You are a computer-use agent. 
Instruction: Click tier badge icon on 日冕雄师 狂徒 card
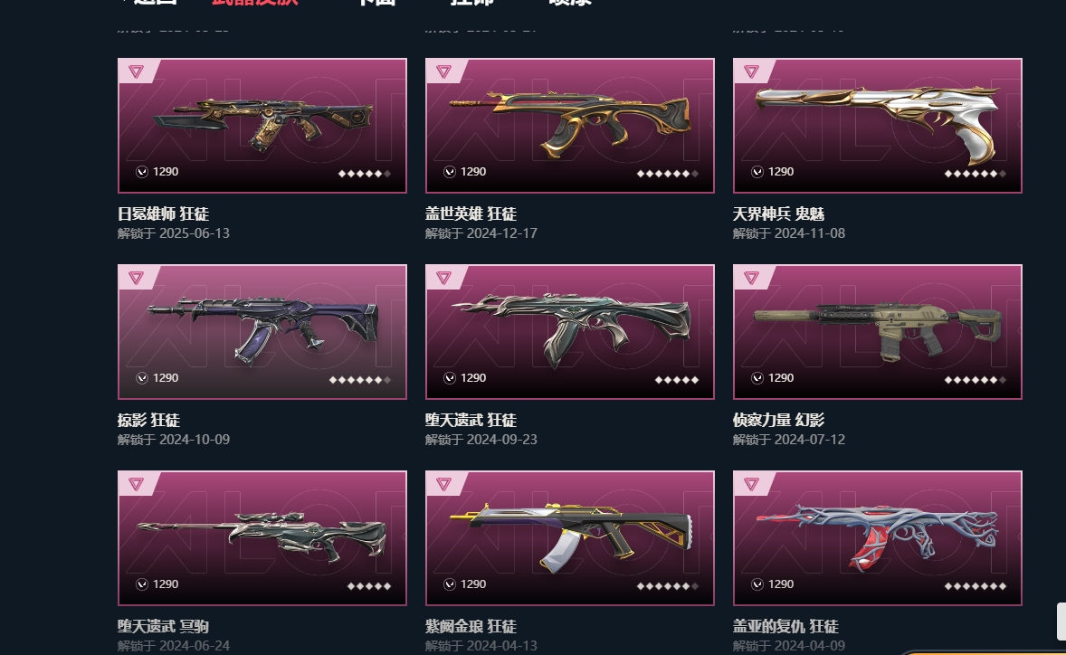point(136,71)
